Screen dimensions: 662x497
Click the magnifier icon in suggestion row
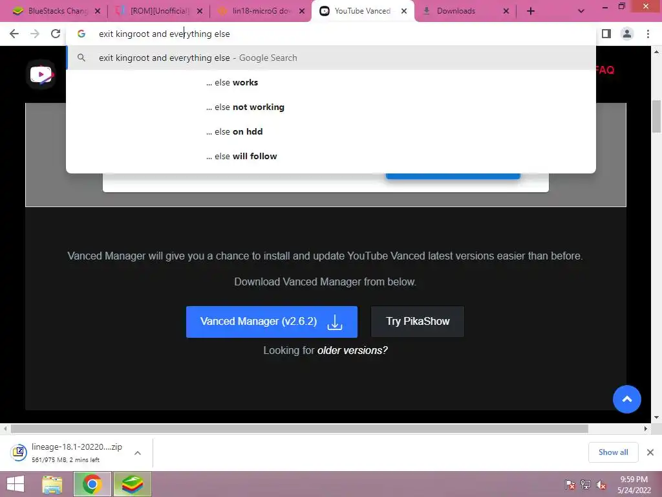[x=81, y=58]
